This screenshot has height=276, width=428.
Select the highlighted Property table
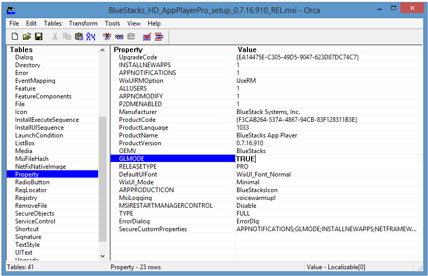(x=52, y=174)
